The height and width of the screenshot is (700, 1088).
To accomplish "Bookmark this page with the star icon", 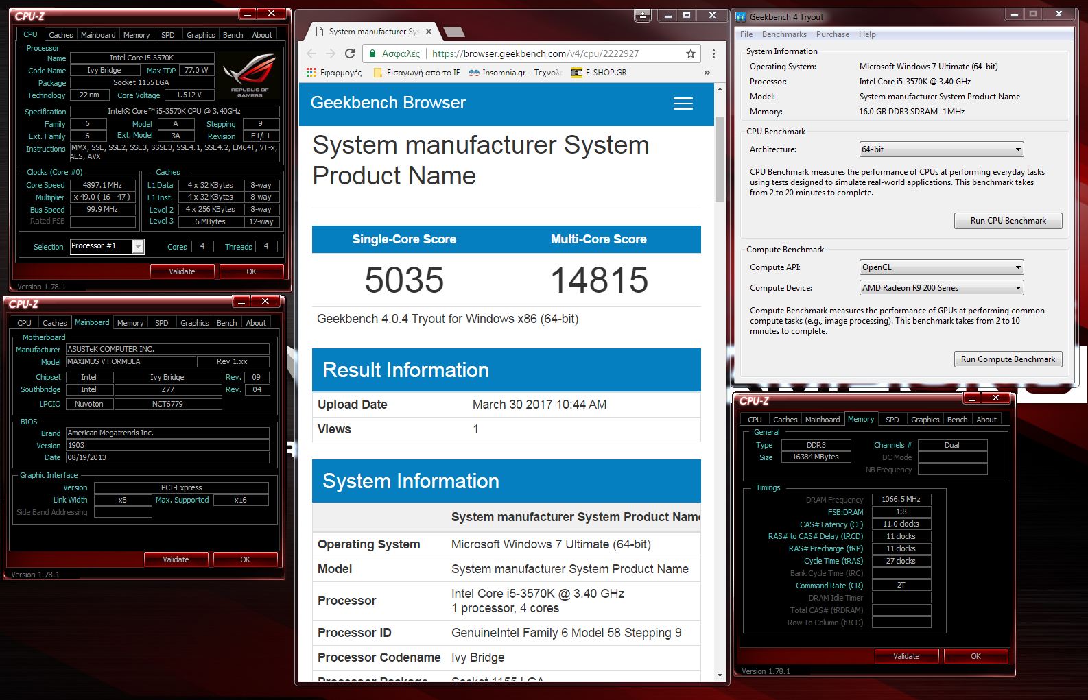I will [x=691, y=53].
